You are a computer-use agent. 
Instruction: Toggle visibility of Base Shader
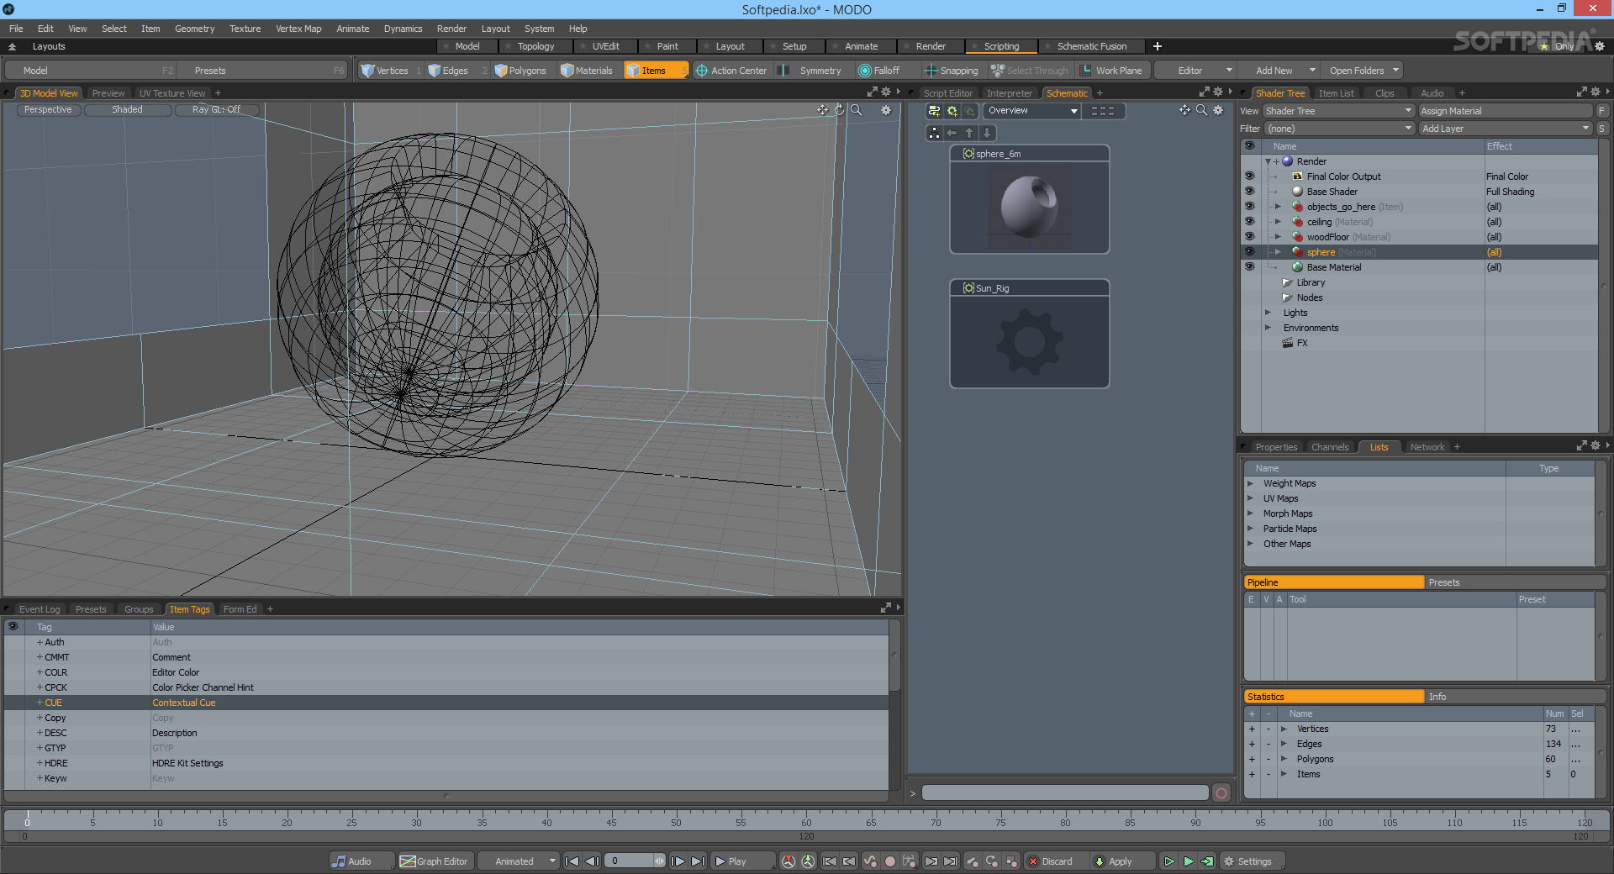coord(1249,192)
